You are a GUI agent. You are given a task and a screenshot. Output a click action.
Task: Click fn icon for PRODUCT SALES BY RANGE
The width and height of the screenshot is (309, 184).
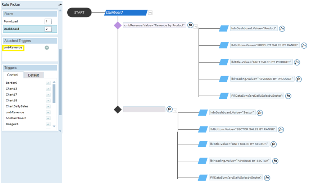304,45
